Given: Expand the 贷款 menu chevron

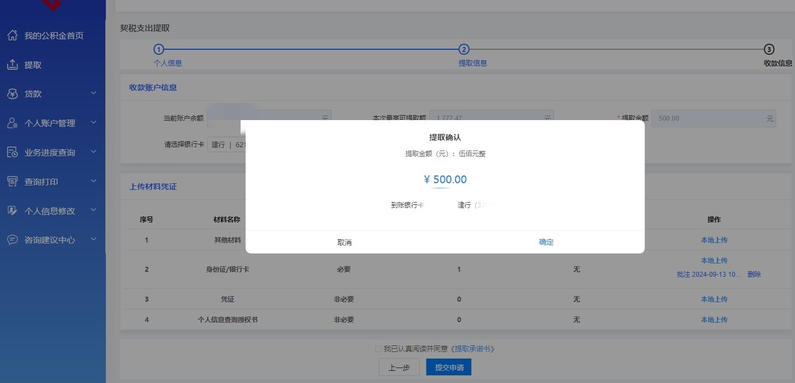Looking at the screenshot, I should (x=93, y=94).
